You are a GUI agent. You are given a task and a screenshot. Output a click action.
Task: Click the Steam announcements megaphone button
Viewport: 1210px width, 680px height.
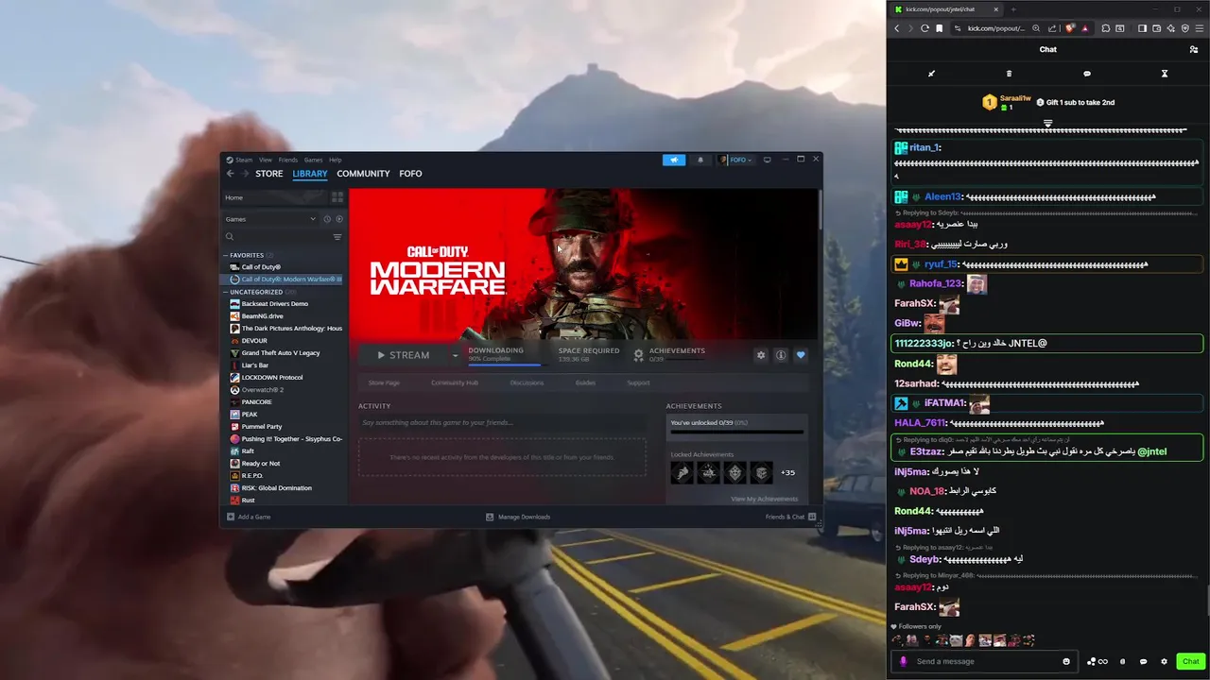coord(674,160)
